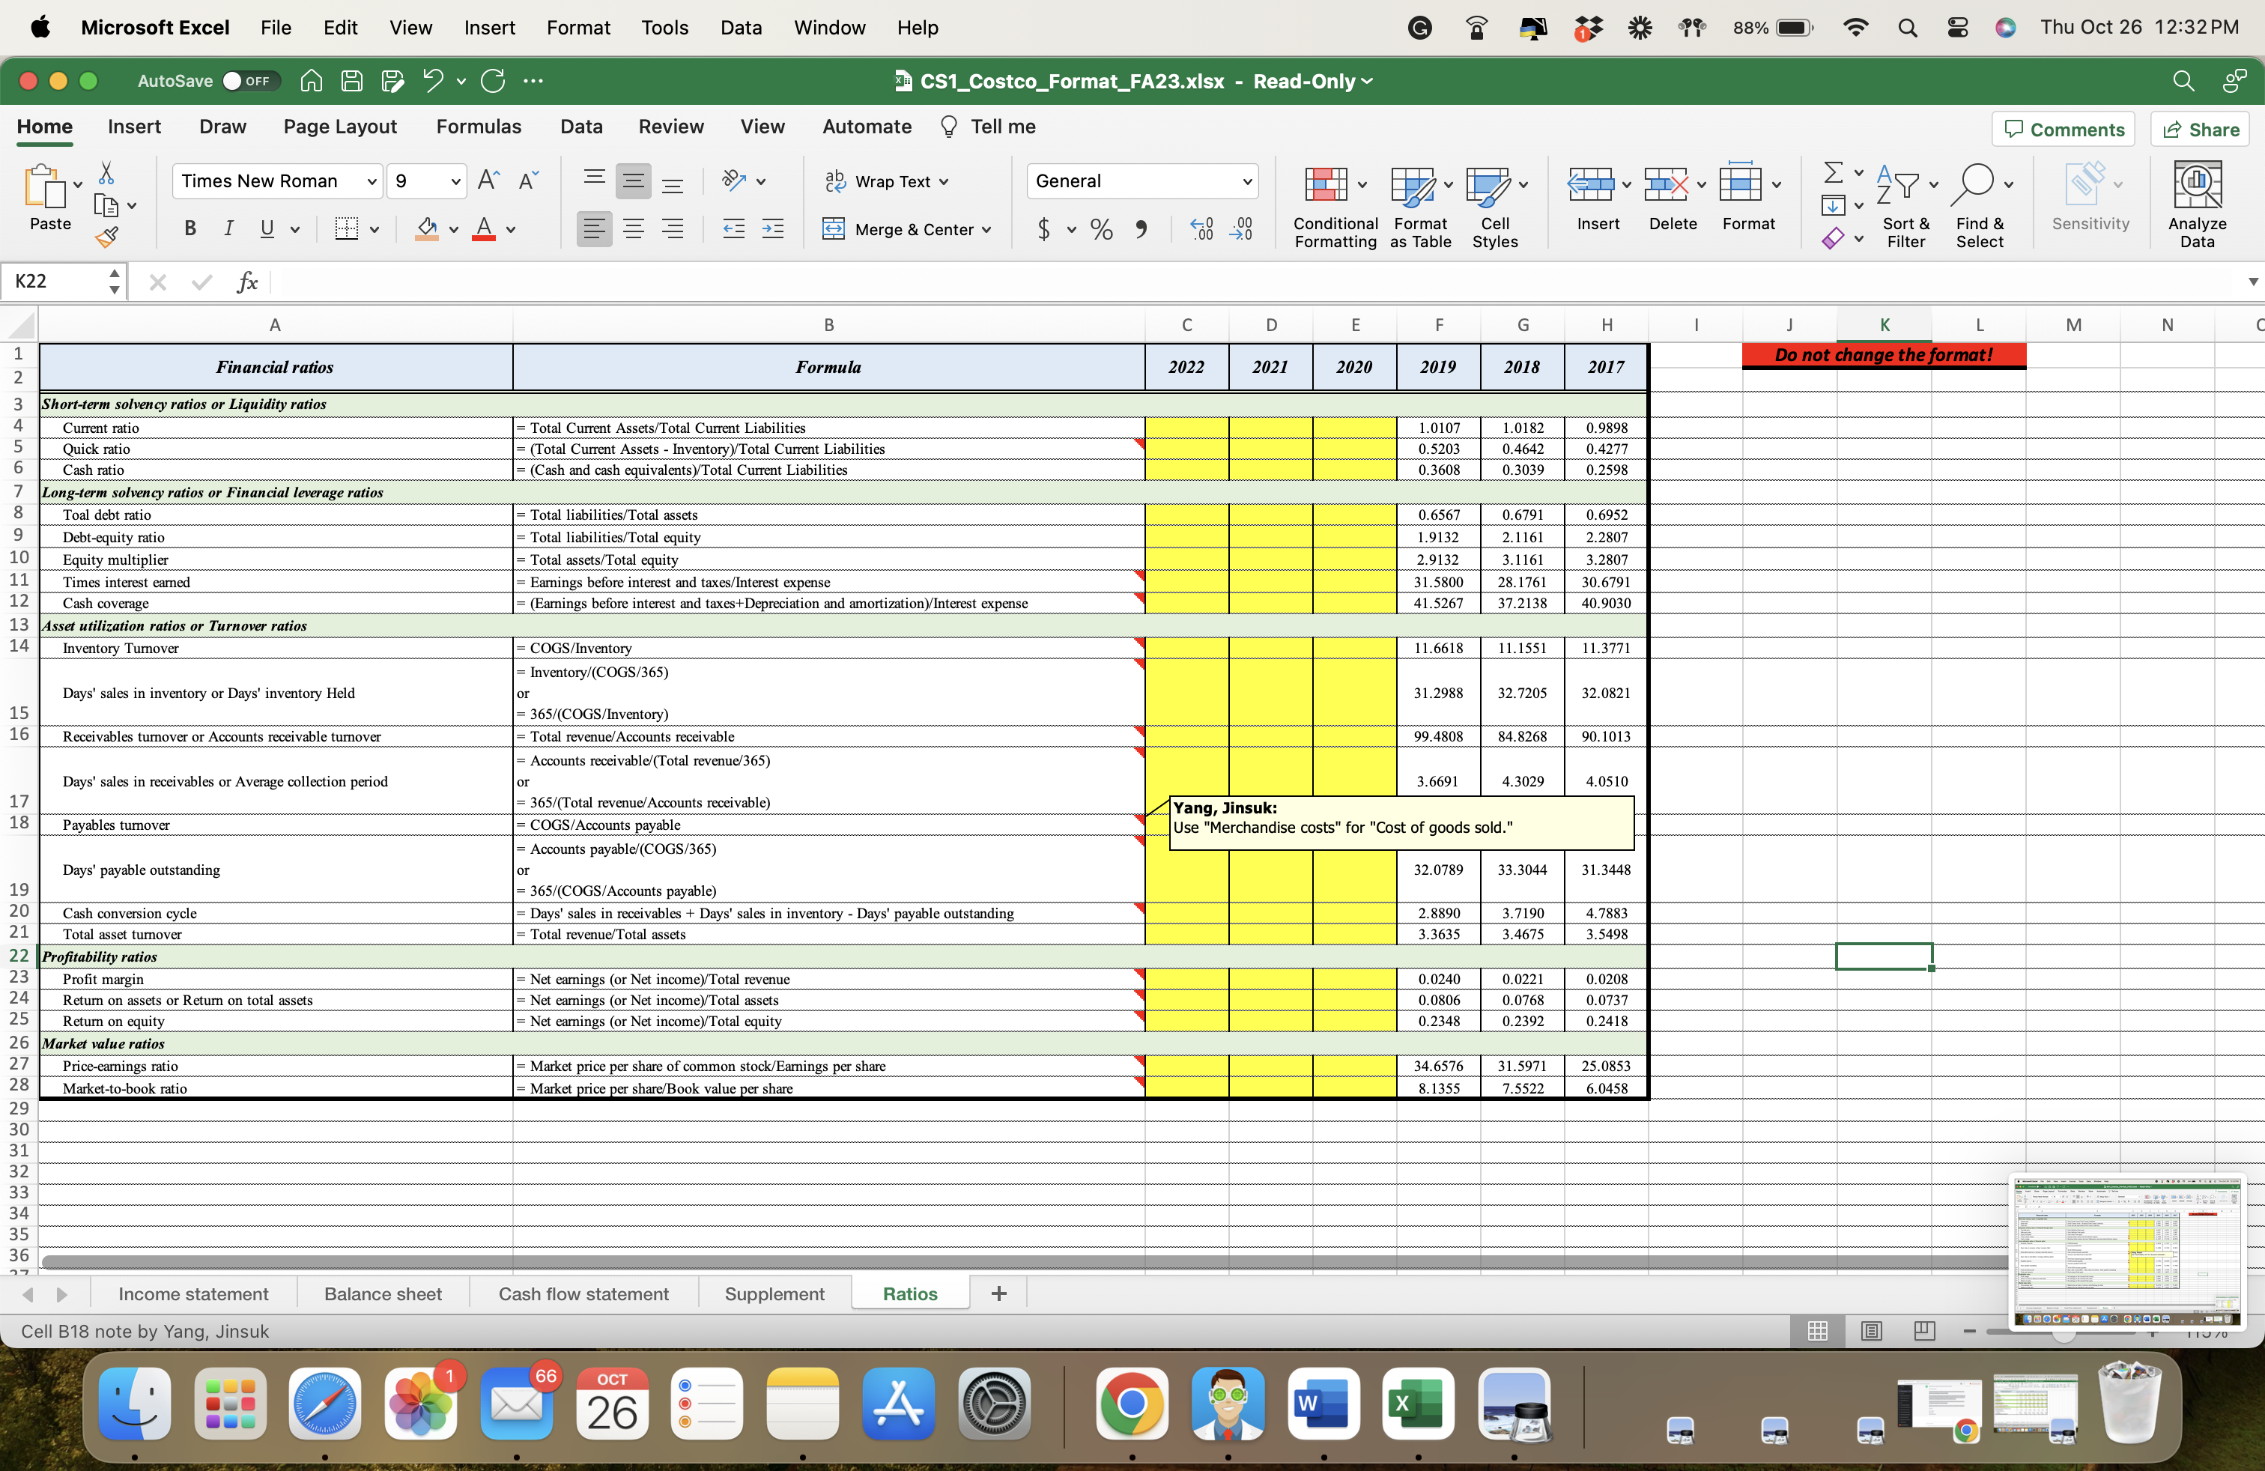The width and height of the screenshot is (2265, 1471).
Task: Open the Formulas ribbon tab
Action: click(478, 127)
